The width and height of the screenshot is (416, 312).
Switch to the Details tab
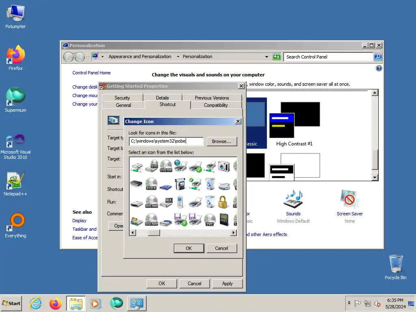point(162,97)
